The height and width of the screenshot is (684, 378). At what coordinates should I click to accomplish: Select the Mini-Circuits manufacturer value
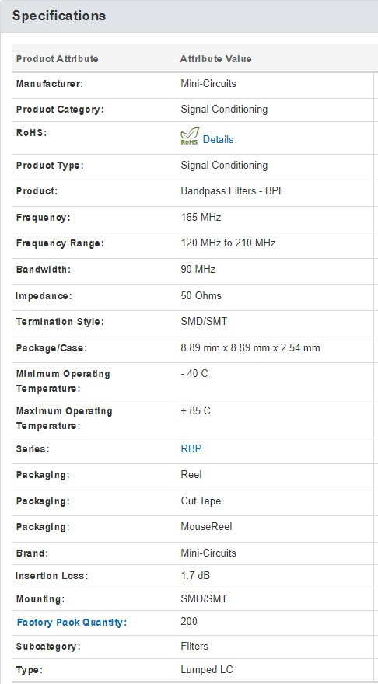(208, 83)
